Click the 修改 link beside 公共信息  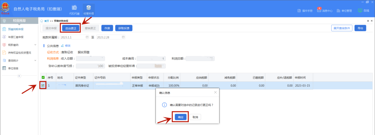pos(68,46)
